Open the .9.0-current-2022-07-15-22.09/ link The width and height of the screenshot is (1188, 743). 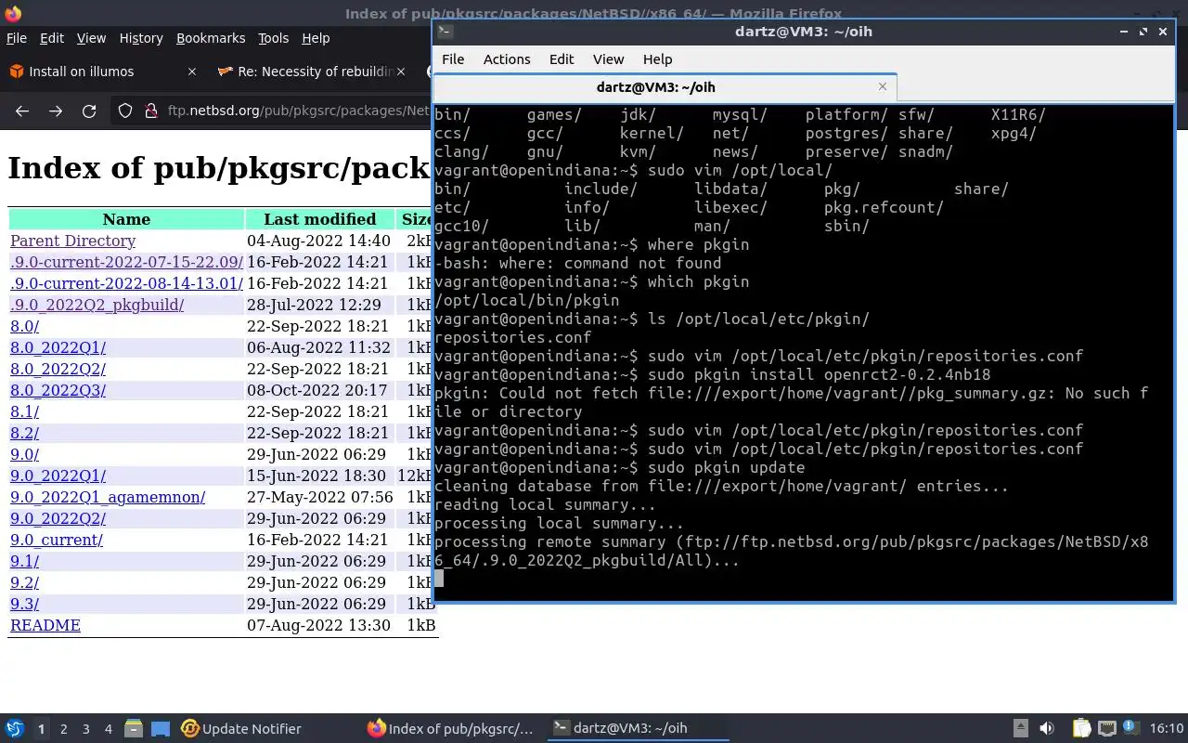coord(126,262)
